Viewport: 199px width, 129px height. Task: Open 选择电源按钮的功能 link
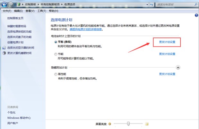coord(19,31)
